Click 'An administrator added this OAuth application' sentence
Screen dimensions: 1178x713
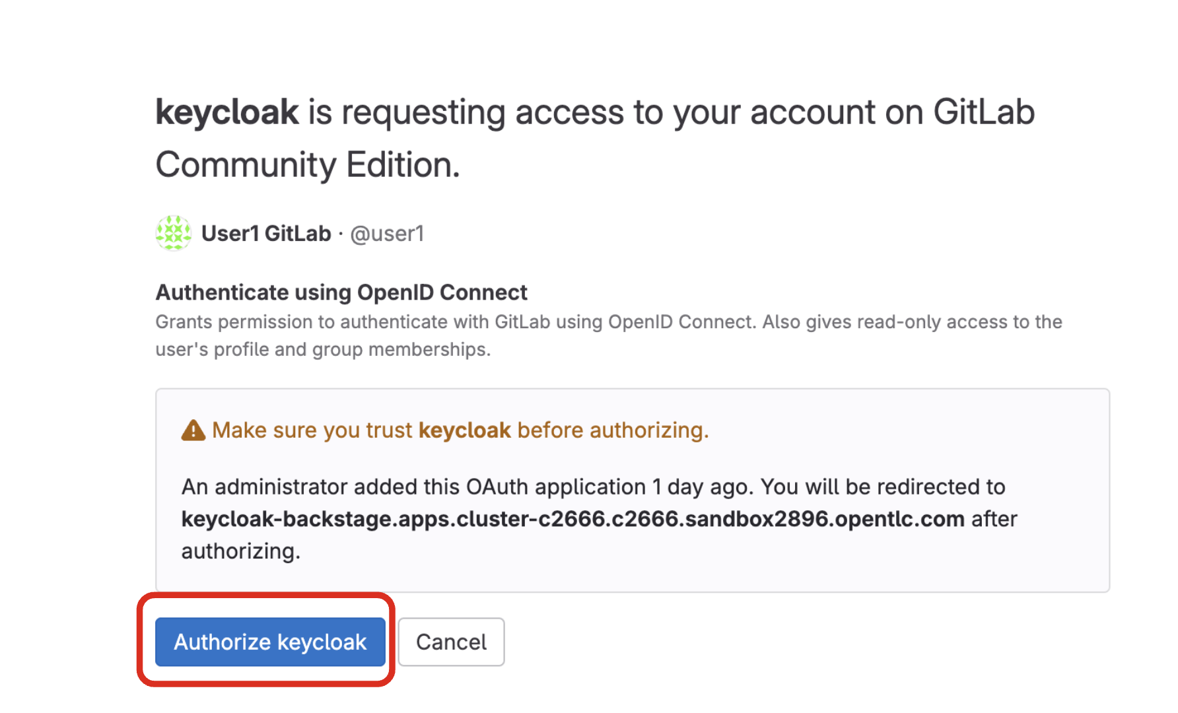pos(413,487)
